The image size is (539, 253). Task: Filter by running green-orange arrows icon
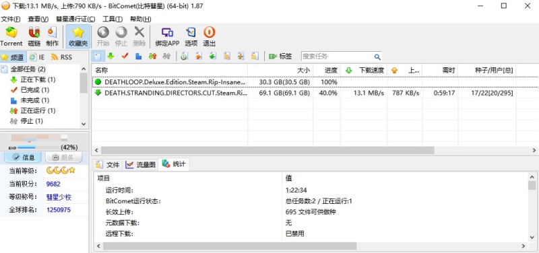click(153, 57)
